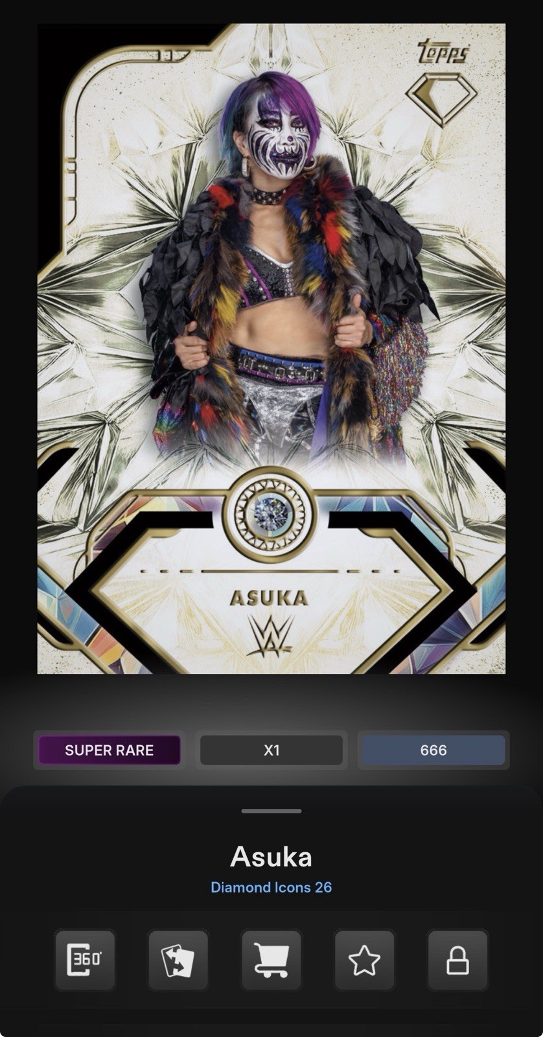This screenshot has width=543, height=1037.
Task: Tap the X1 card count badge
Action: 271,750
